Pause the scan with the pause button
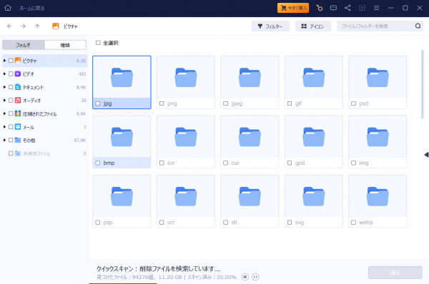 pos(255,277)
